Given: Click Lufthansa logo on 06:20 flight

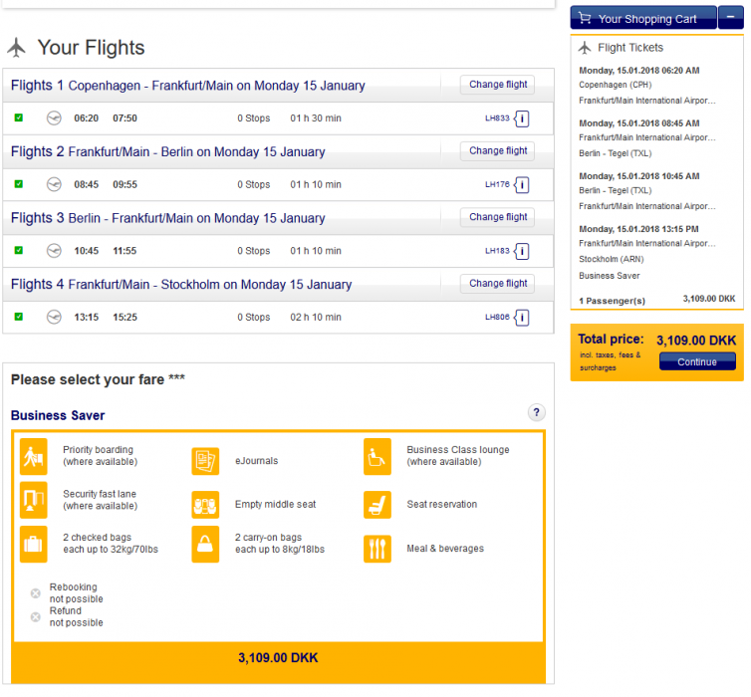Looking at the screenshot, I should coord(54,117).
